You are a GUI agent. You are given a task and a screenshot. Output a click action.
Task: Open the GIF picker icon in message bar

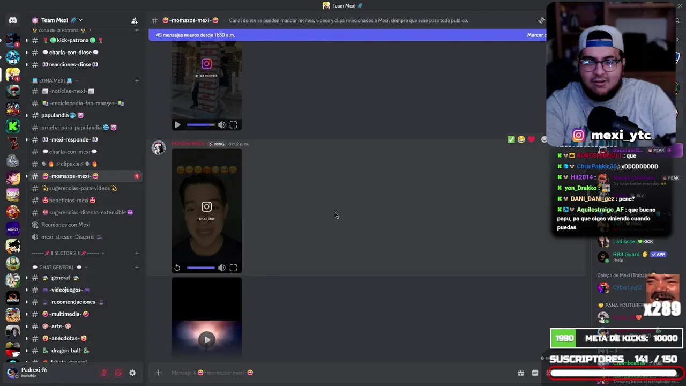(x=535, y=373)
